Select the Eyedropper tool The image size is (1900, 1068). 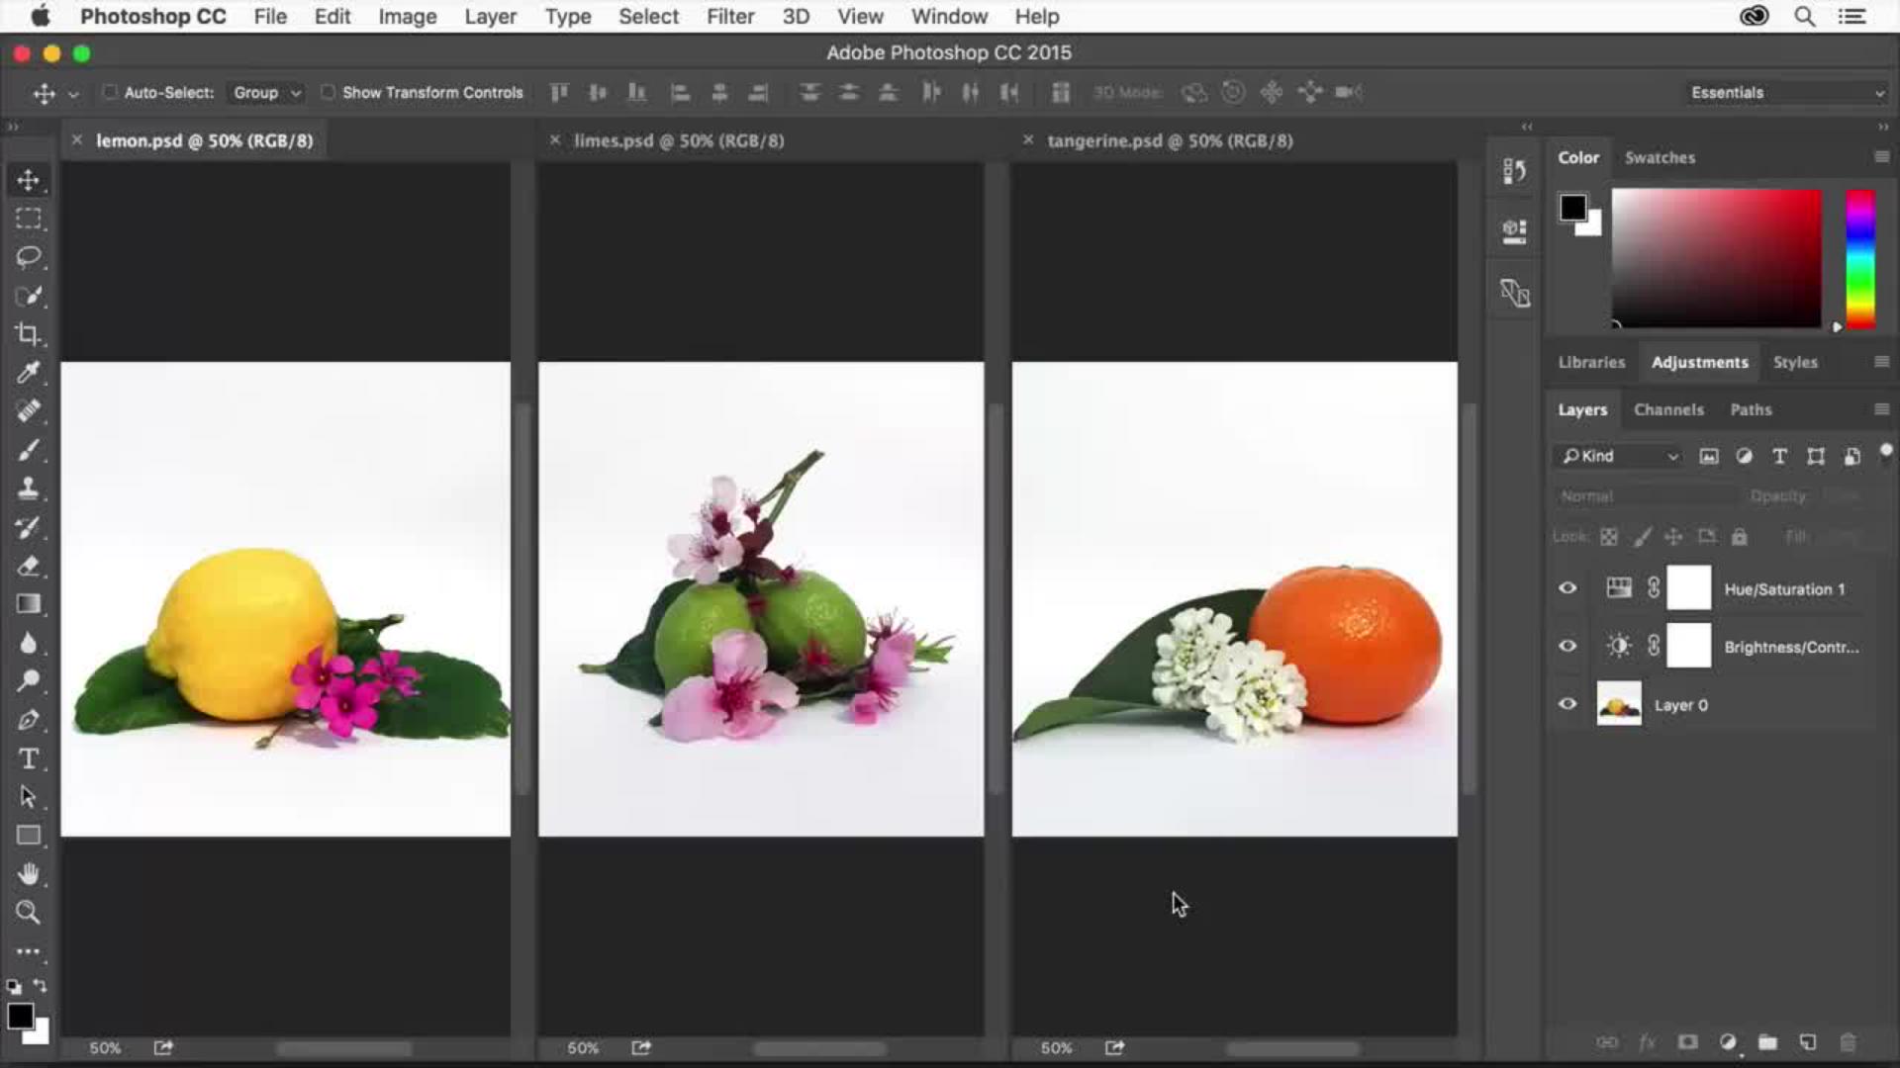(28, 373)
